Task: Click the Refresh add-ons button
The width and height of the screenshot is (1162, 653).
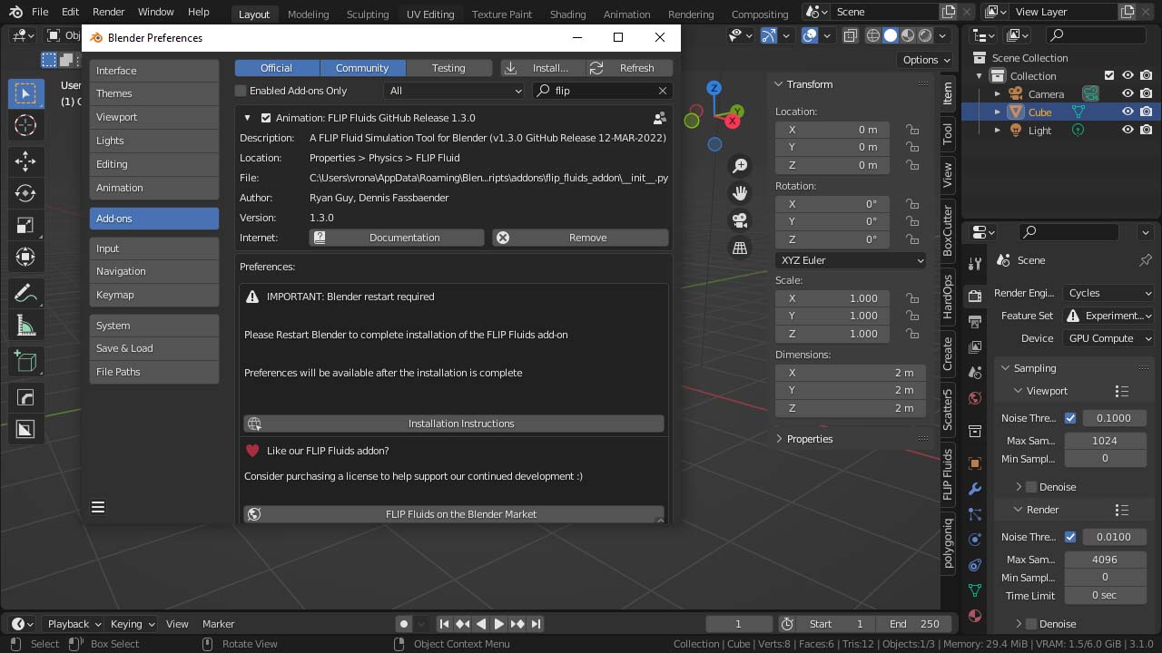Action: (628, 68)
